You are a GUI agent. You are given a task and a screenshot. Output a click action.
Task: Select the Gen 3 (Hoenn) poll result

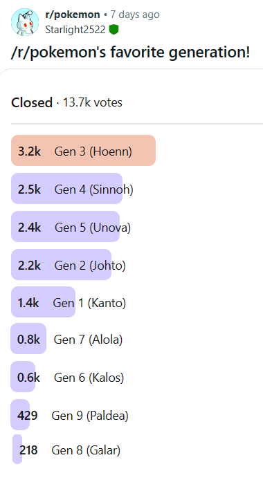pyautogui.click(x=83, y=151)
